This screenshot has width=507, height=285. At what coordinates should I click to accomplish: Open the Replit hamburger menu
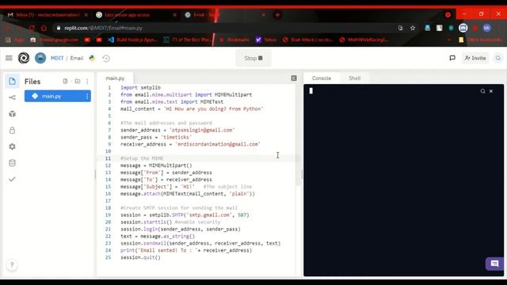pyautogui.click(x=9, y=58)
